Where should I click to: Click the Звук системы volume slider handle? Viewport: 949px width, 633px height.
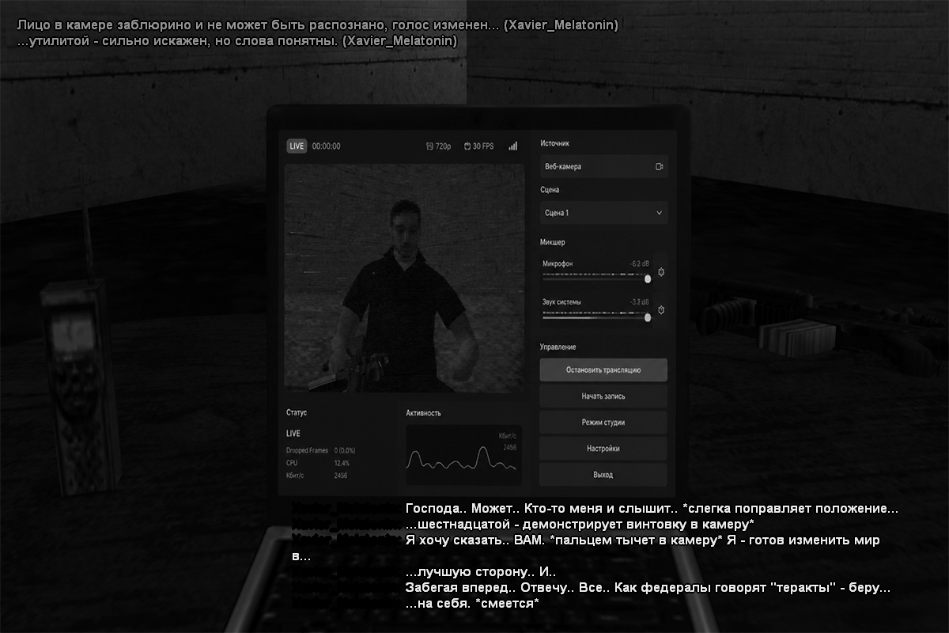pyautogui.click(x=648, y=316)
